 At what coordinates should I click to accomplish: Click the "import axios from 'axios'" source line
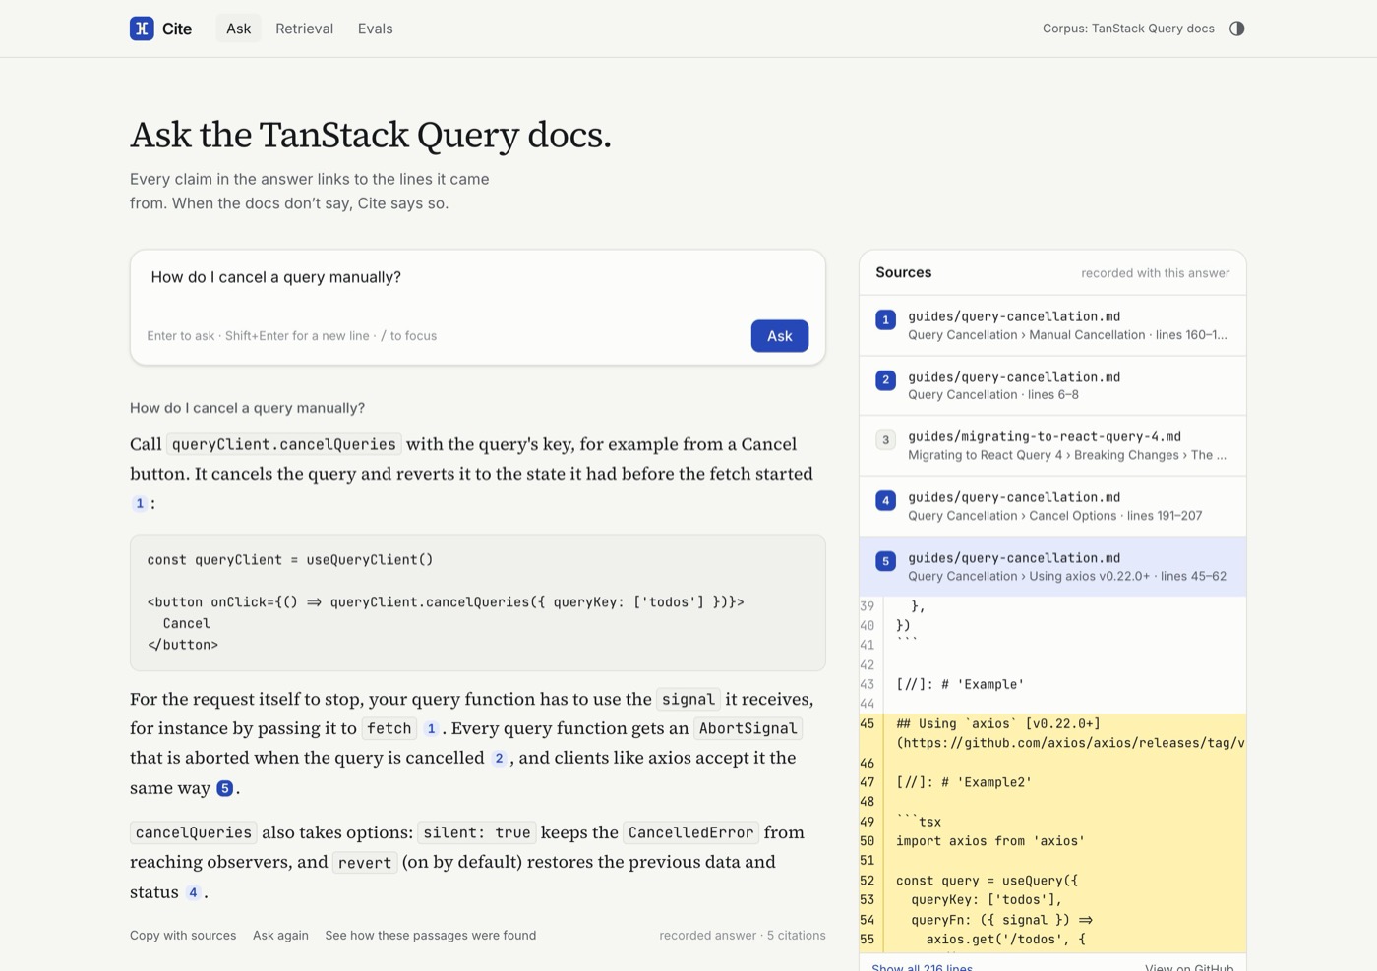(x=990, y=841)
